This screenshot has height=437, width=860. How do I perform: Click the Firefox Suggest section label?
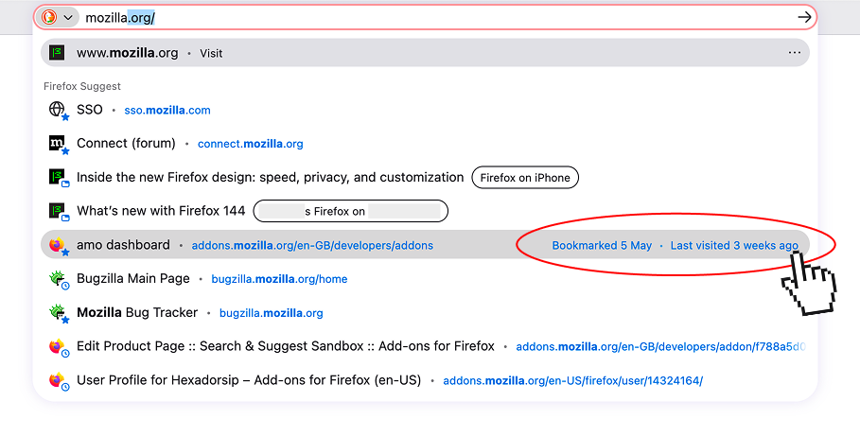point(81,86)
